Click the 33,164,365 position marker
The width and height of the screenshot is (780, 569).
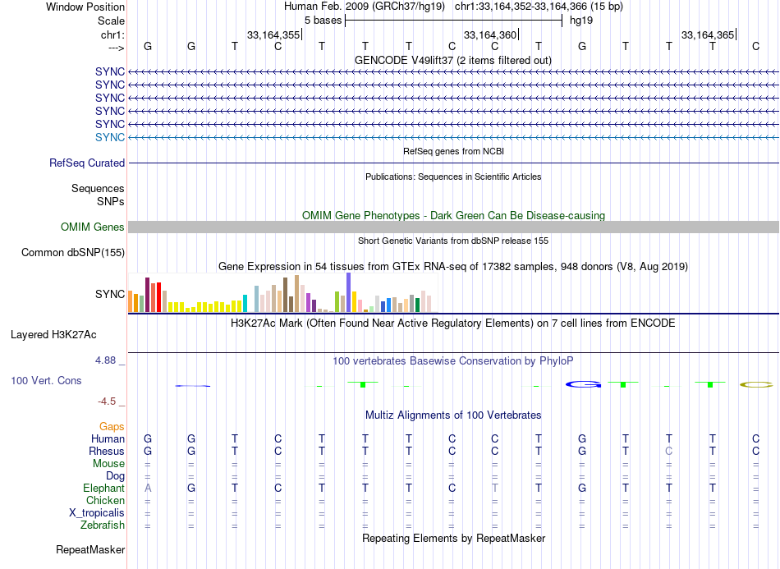[x=708, y=34]
